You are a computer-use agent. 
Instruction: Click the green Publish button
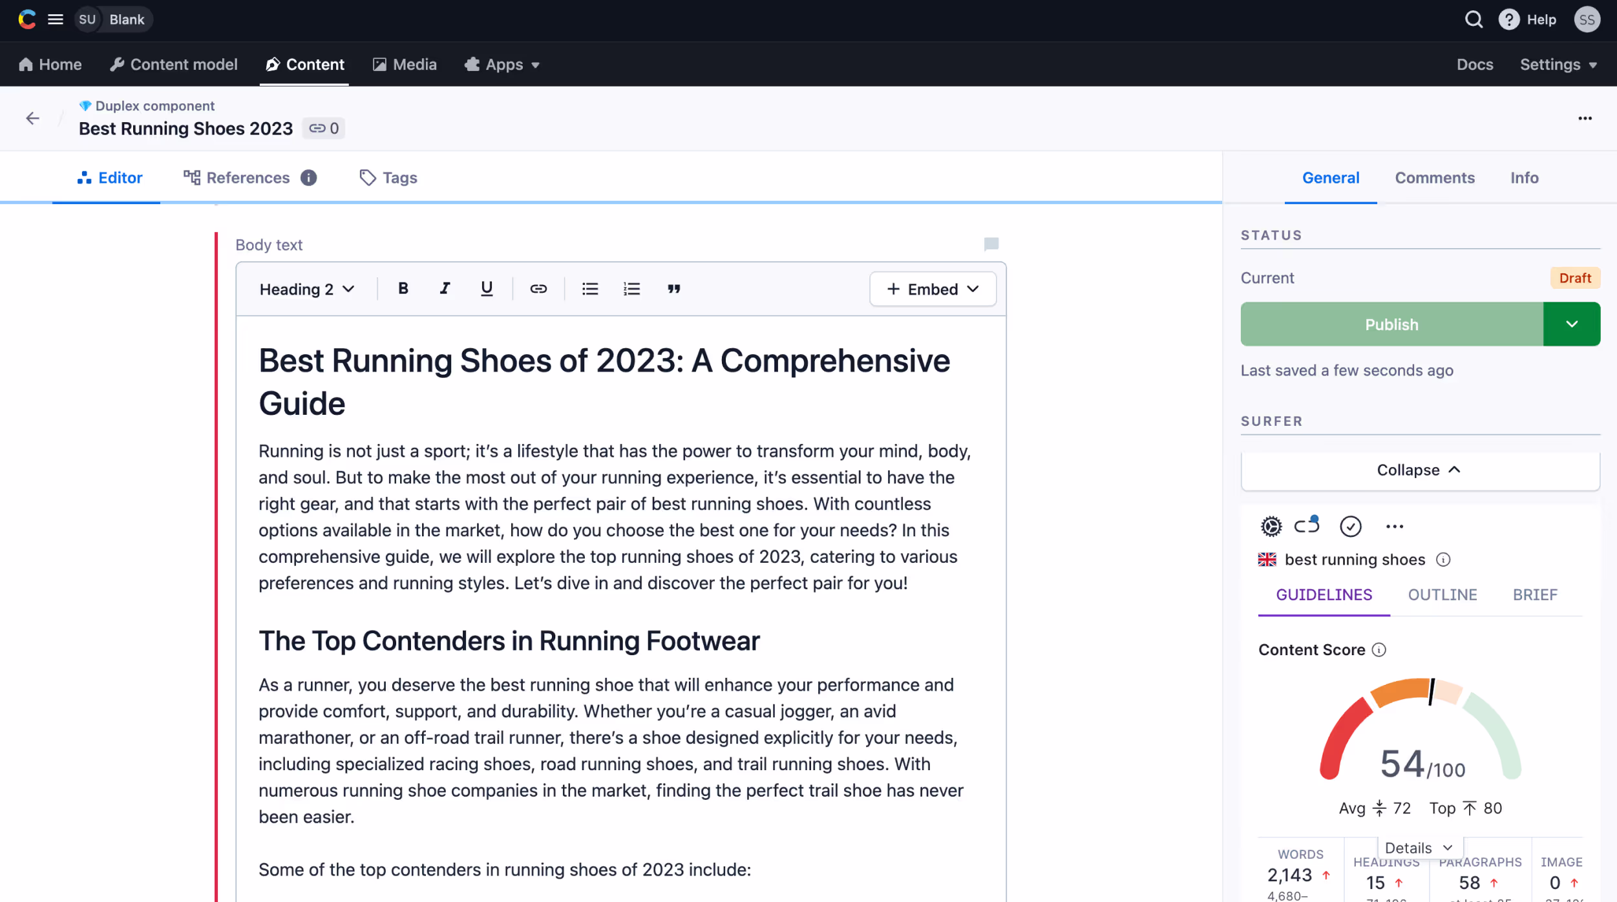pos(1391,324)
